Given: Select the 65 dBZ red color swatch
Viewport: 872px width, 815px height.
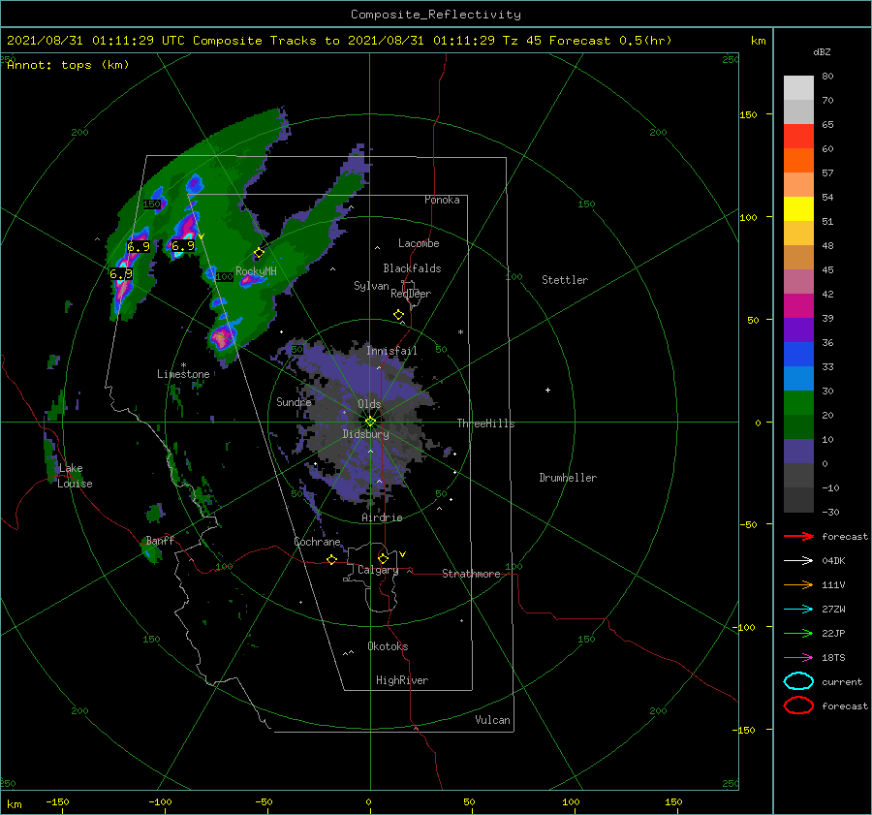Looking at the screenshot, I should [798, 136].
